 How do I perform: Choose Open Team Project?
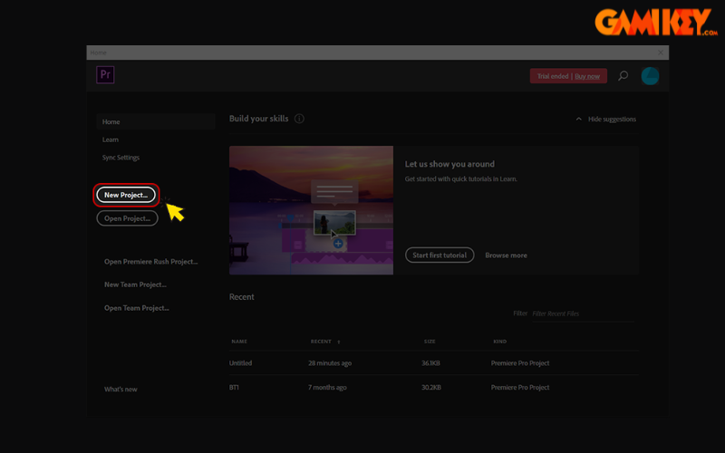(137, 308)
